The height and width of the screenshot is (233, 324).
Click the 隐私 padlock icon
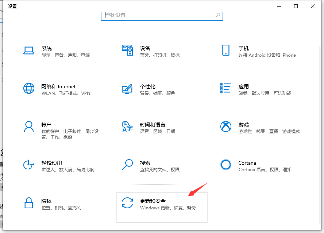pyautogui.click(x=29, y=203)
